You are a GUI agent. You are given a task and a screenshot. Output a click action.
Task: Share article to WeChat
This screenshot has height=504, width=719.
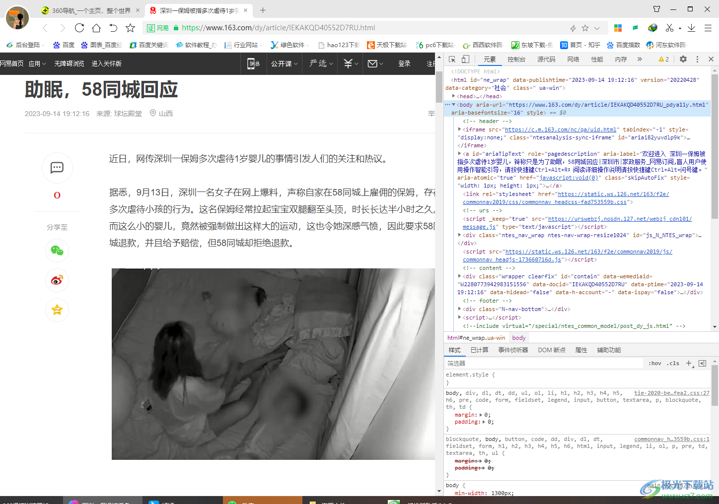57,251
